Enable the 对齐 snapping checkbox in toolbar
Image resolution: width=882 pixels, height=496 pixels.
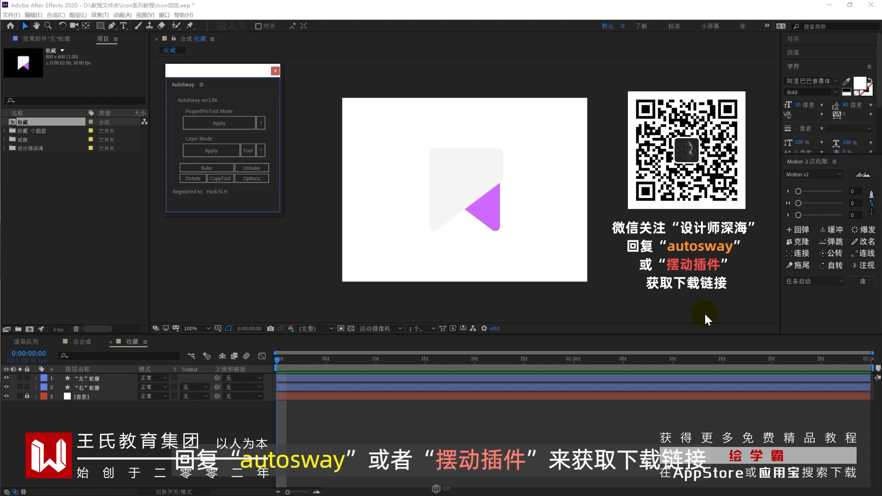coord(258,26)
